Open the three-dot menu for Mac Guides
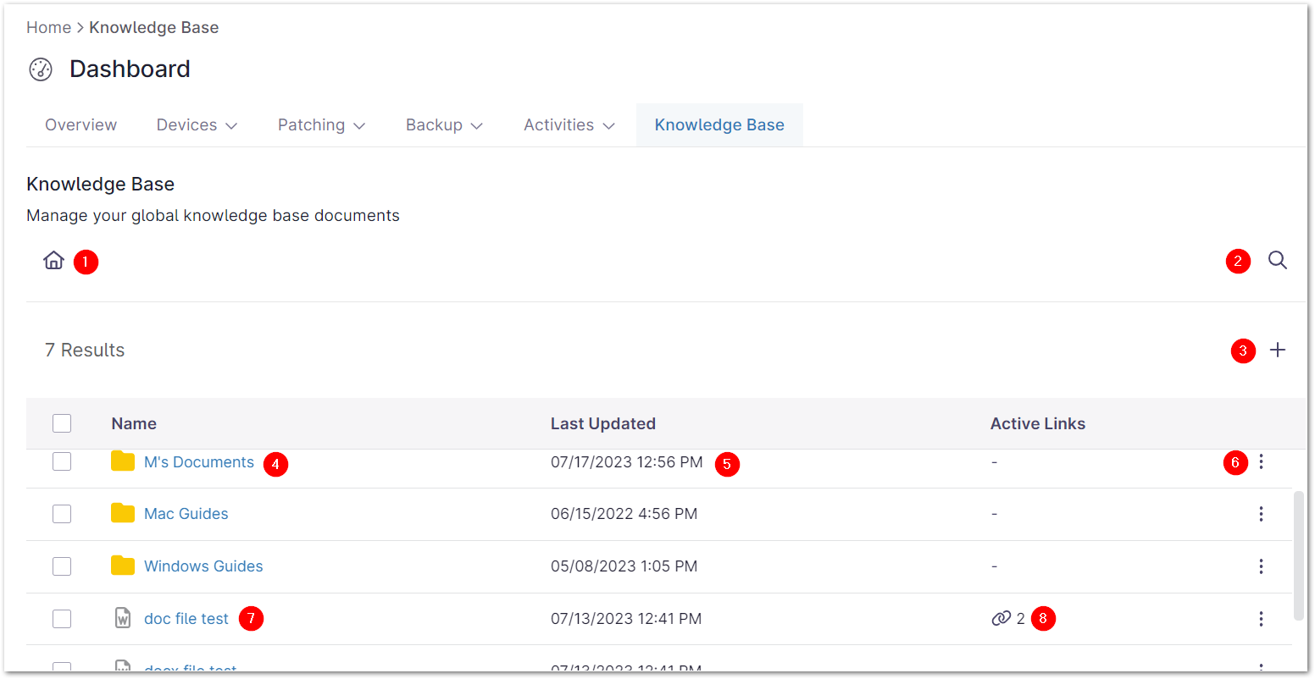 (1261, 514)
